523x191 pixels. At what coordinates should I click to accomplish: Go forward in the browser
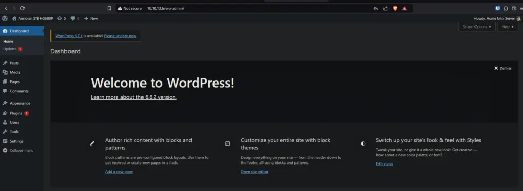point(14,8)
